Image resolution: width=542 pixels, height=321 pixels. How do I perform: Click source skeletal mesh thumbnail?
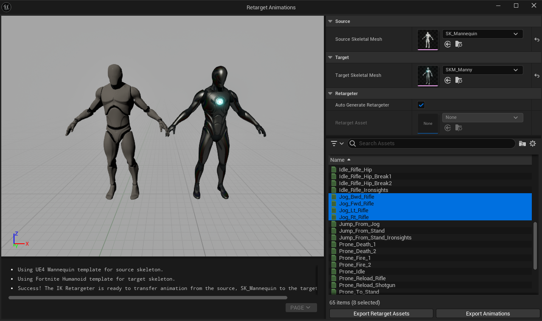pos(428,39)
